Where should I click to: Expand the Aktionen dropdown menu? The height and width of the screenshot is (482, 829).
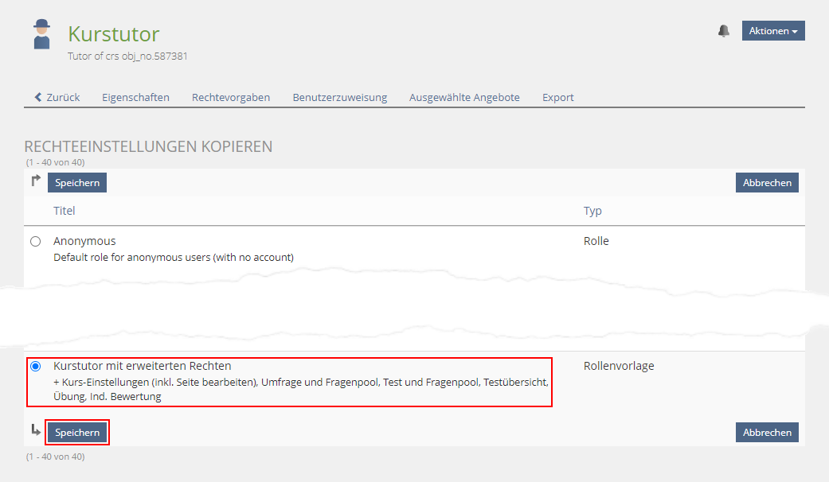772,31
